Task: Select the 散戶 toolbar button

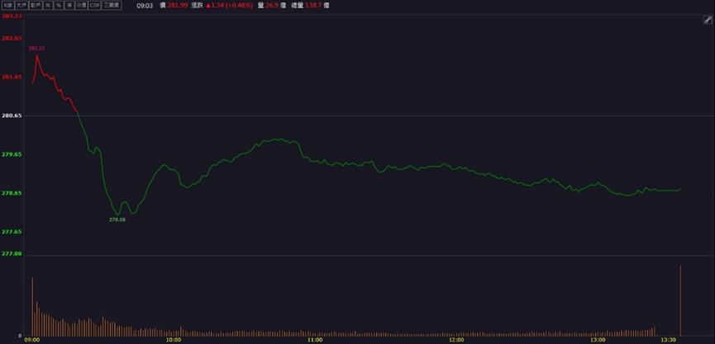Action: coord(36,6)
